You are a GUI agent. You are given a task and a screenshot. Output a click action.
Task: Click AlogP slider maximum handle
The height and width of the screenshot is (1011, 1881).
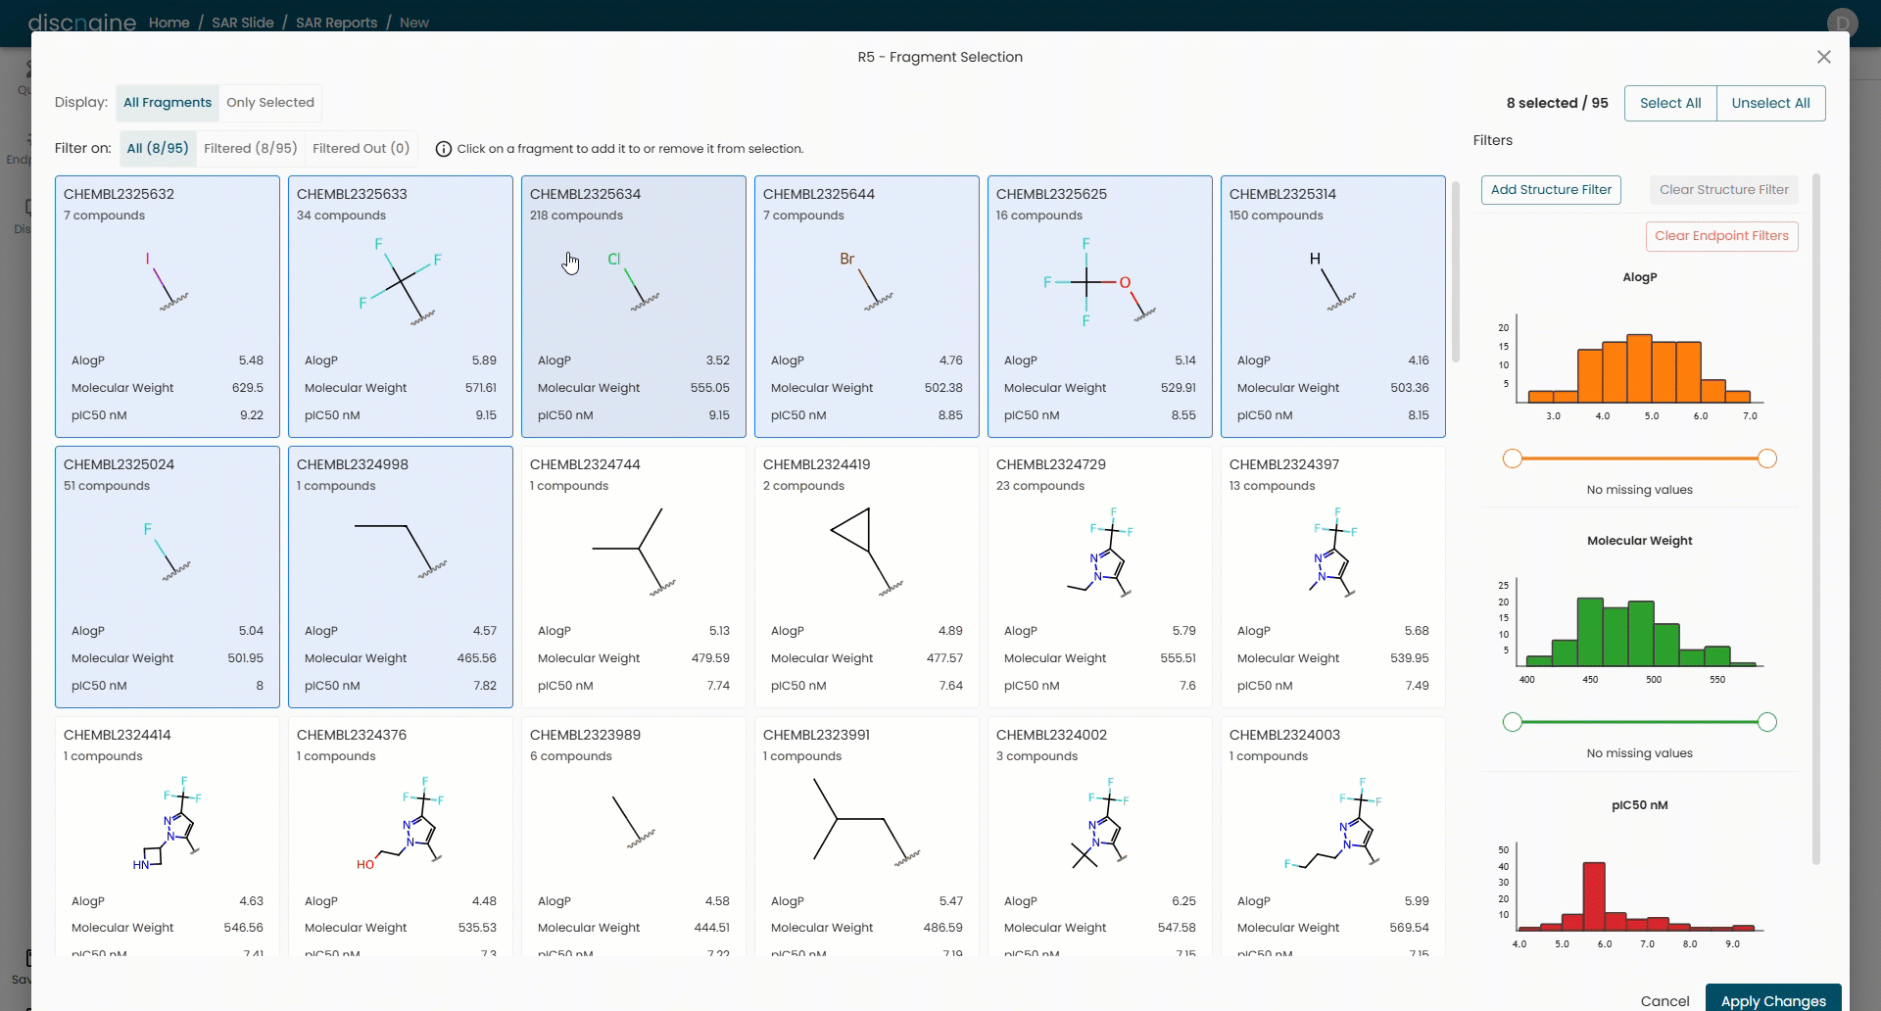[x=1767, y=458]
